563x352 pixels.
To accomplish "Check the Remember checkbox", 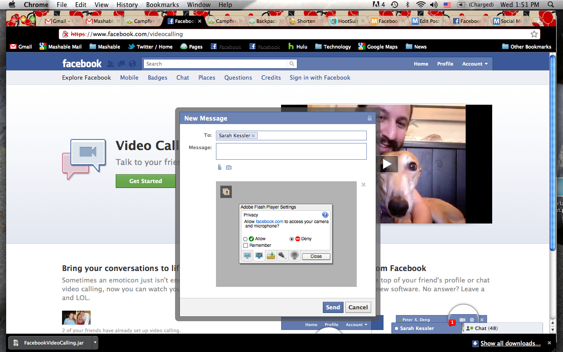I will (245, 245).
